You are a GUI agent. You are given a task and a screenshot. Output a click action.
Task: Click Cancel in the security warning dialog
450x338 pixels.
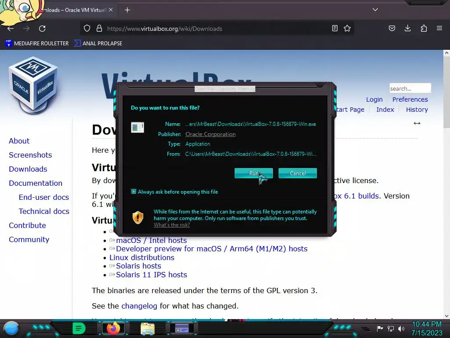(298, 173)
